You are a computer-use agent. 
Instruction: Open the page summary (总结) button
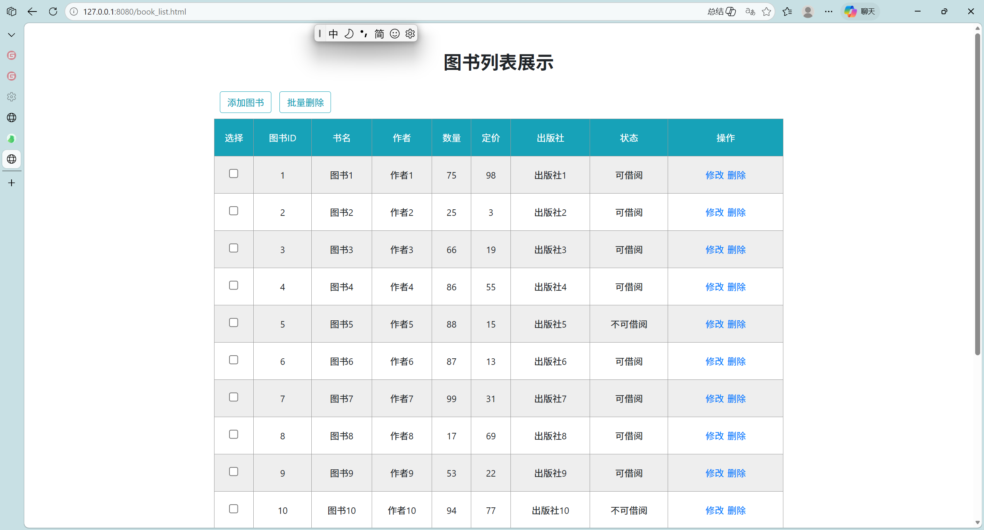click(x=721, y=12)
